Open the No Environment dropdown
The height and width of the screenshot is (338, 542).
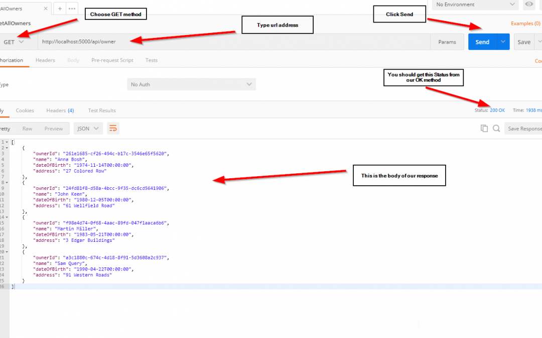475,5
